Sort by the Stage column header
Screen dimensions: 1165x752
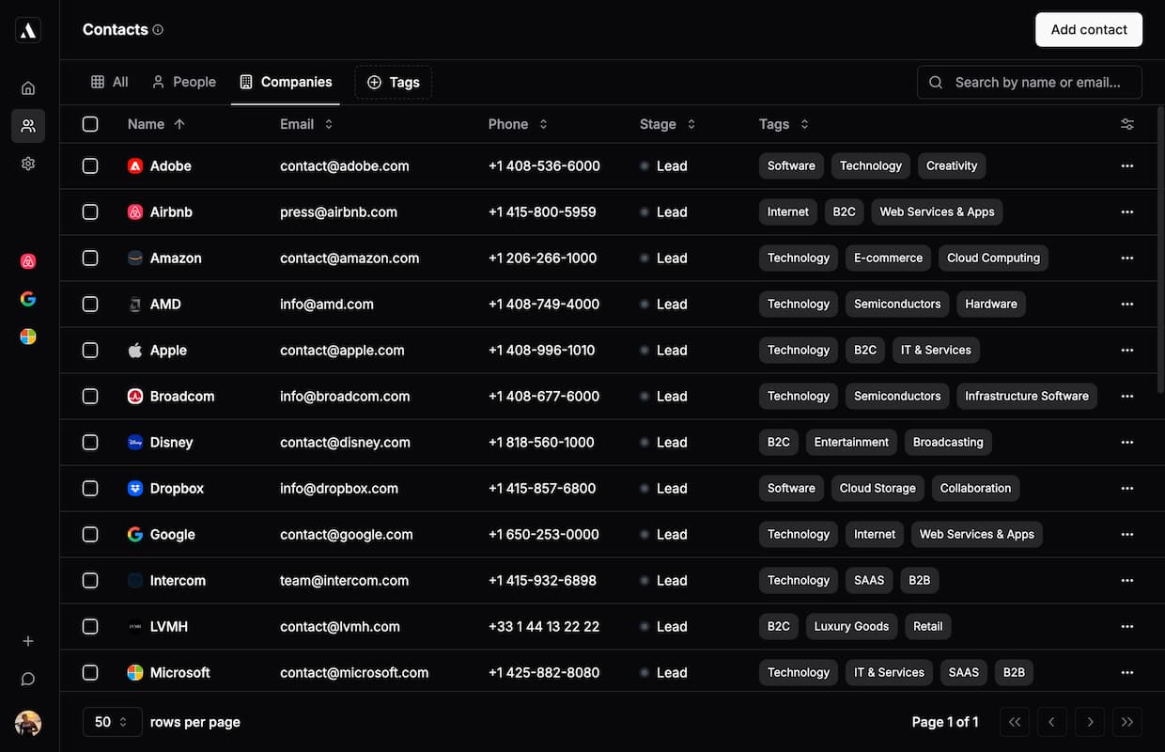click(667, 124)
